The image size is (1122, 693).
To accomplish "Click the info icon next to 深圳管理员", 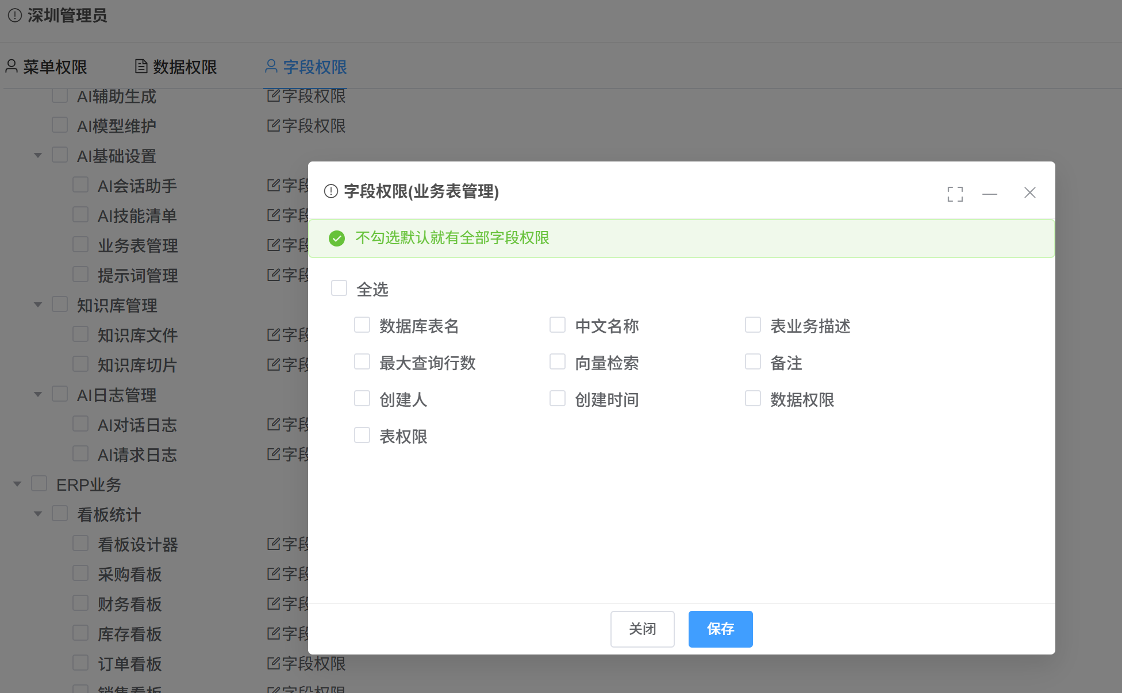I will coord(15,16).
